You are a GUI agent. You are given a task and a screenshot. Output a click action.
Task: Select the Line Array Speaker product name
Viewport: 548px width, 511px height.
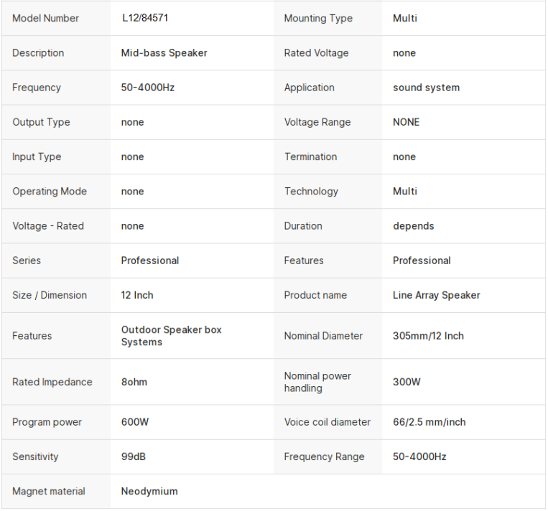tap(436, 295)
